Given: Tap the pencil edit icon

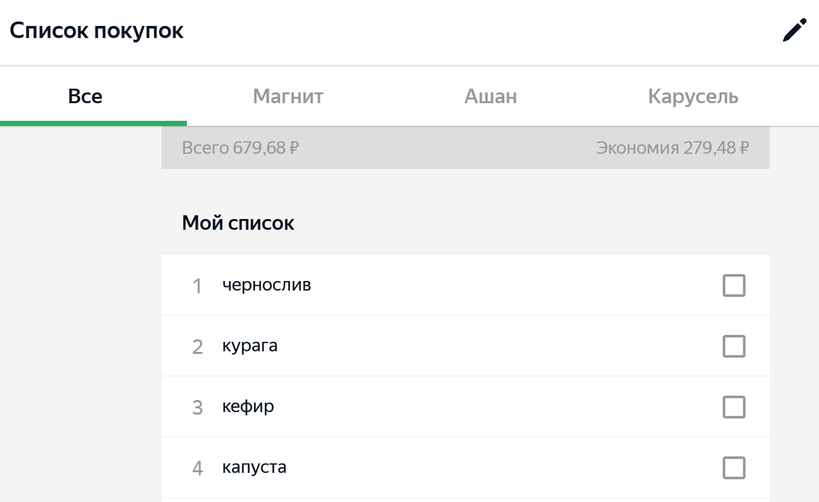Looking at the screenshot, I should pyautogui.click(x=794, y=31).
